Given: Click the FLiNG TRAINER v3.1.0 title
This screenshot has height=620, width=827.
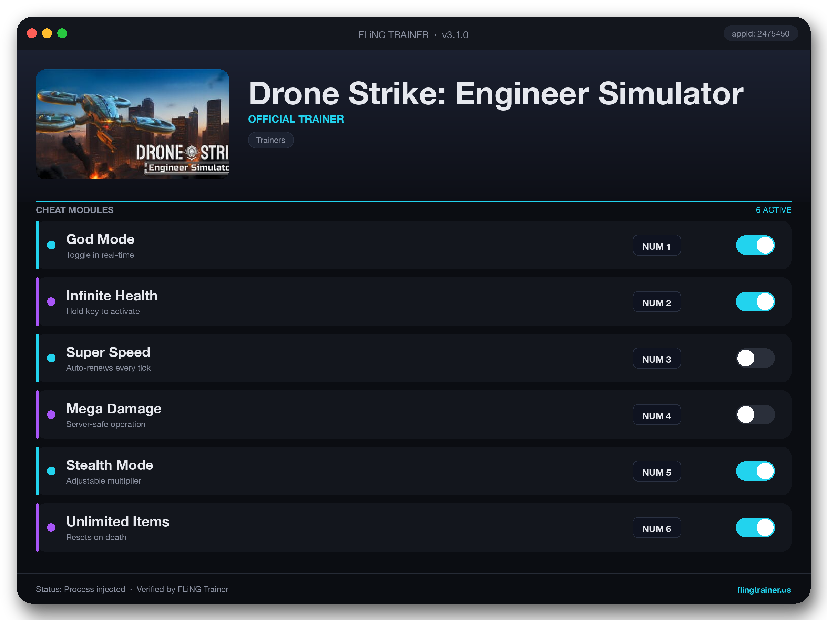Looking at the screenshot, I should point(413,35).
